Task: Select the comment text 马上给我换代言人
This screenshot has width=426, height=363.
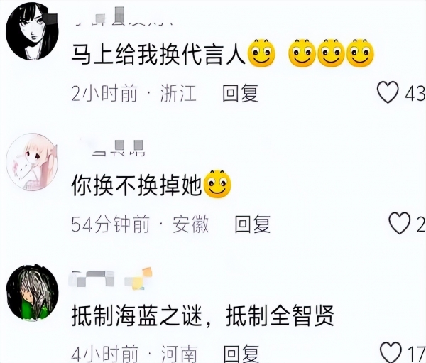Action: click(x=158, y=55)
